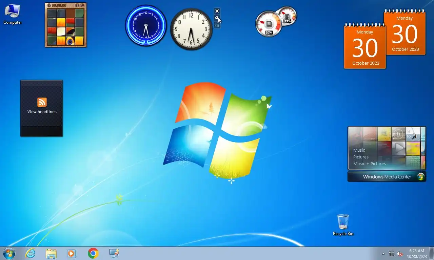This screenshot has width=434, height=260.
Task: Click the play-arrow thumbnail in Media Center gadget
Action: (399, 148)
